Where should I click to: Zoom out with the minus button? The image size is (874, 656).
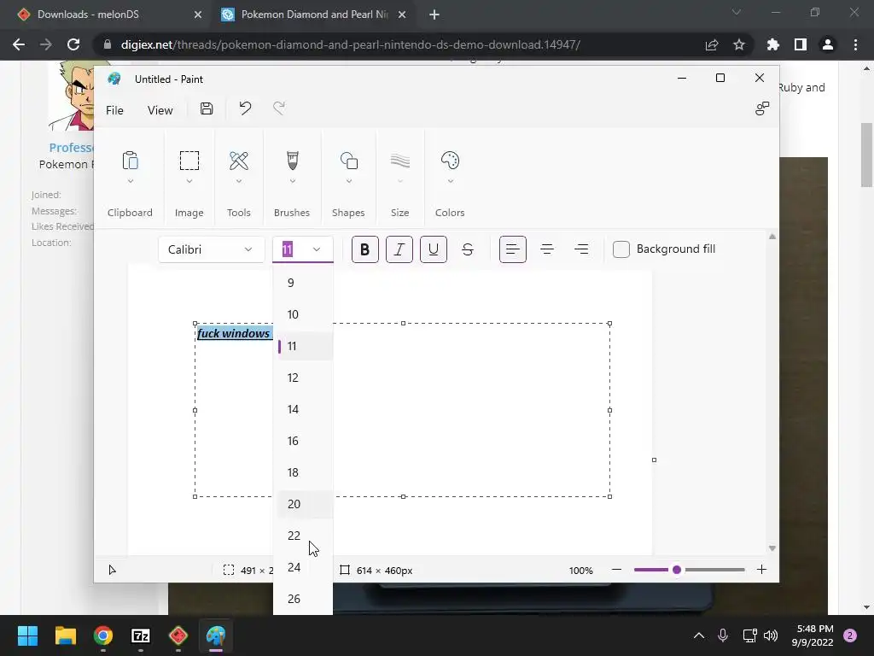coord(616,570)
